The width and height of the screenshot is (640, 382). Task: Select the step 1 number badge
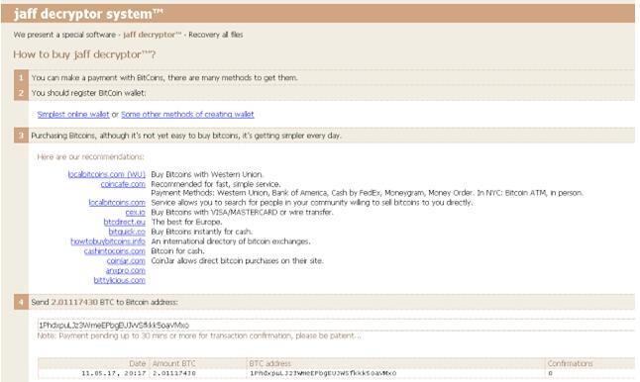point(21,77)
